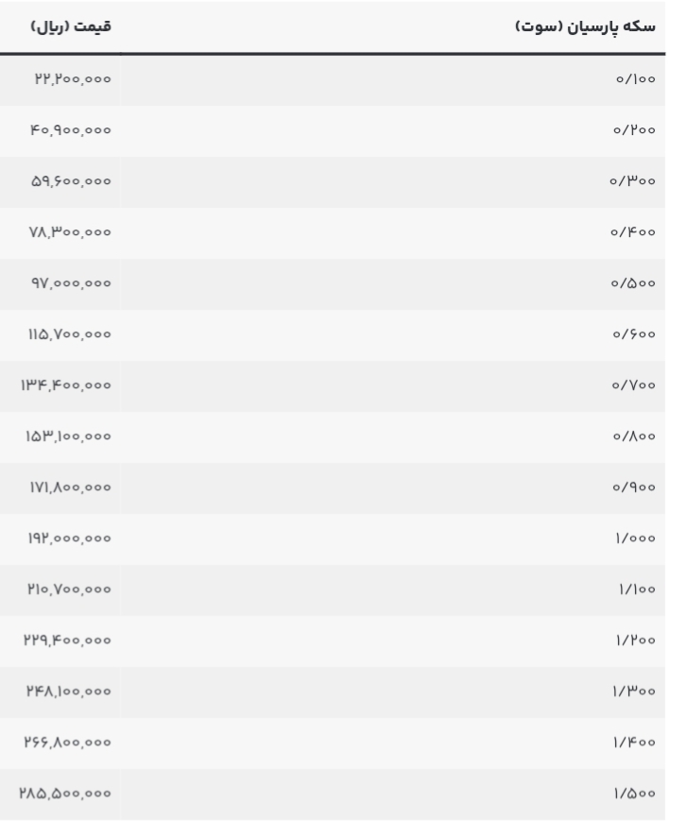Screen dimensions: 687x822
Task: Click the ۱/۰۰۰ weight entry
Action: (x=636, y=539)
